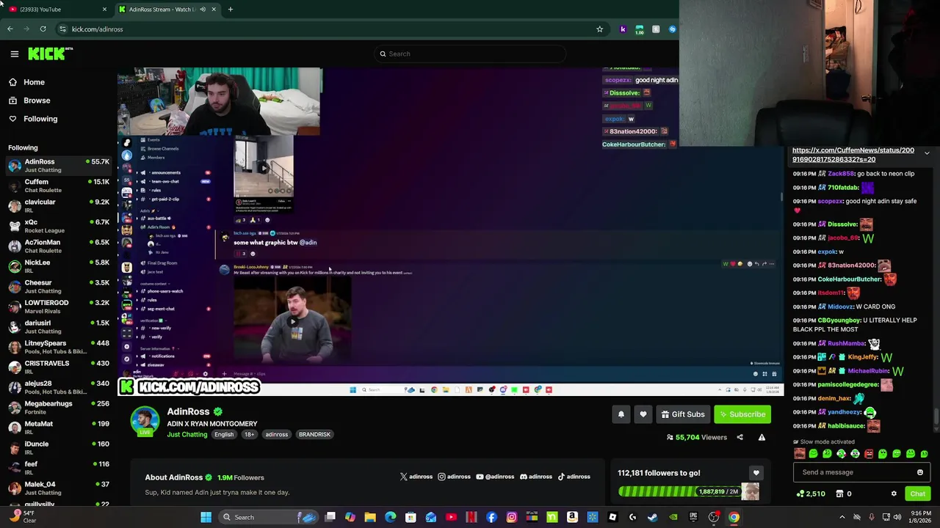Select the AdinRoss Stream browser tab
Screen dimensions: 940x528
167,10
